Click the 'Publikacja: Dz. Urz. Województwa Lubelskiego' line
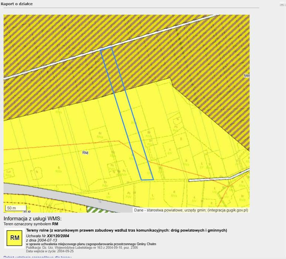 pos(82,248)
